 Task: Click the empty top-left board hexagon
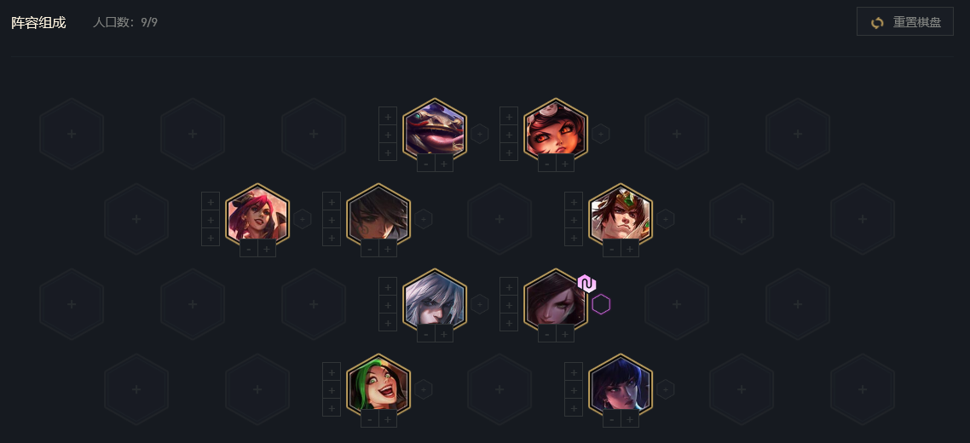click(x=72, y=134)
